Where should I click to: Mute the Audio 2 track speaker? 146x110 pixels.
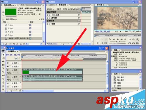[8, 83]
